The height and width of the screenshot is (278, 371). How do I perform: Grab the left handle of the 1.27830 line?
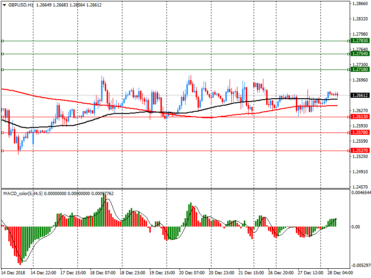(x=2, y=41)
